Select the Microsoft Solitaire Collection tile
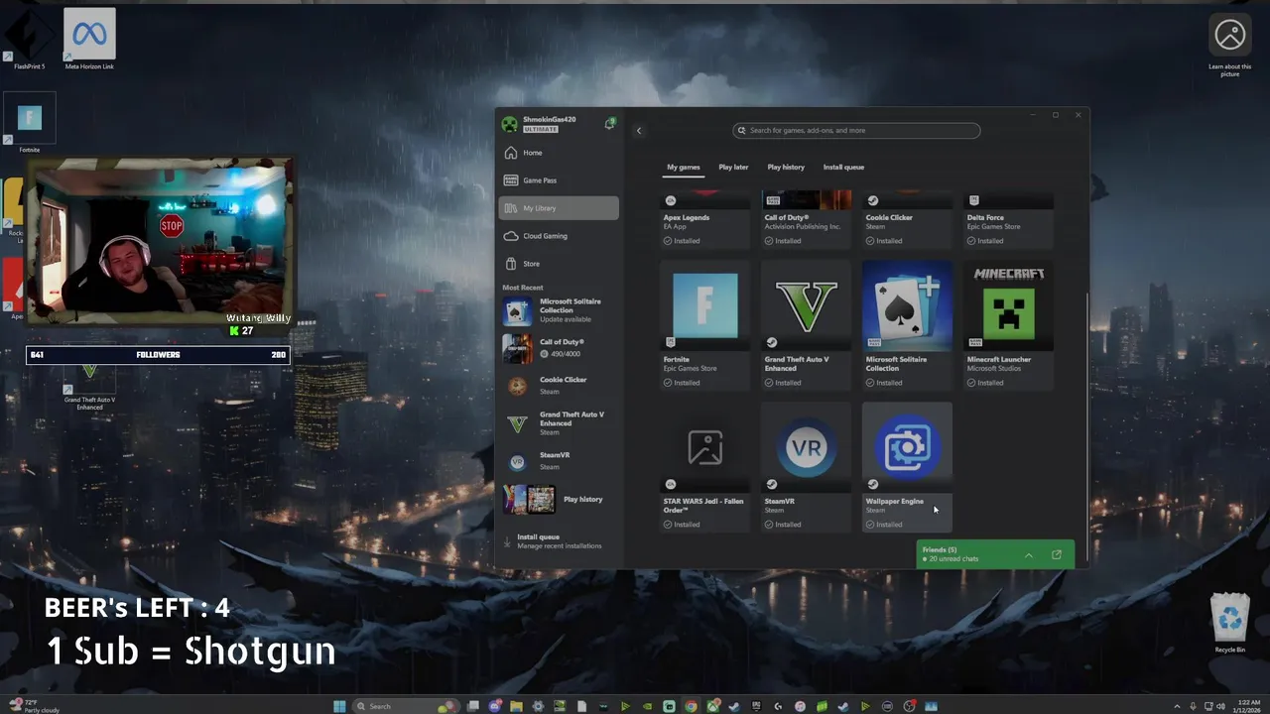The image size is (1270, 714). click(x=907, y=326)
